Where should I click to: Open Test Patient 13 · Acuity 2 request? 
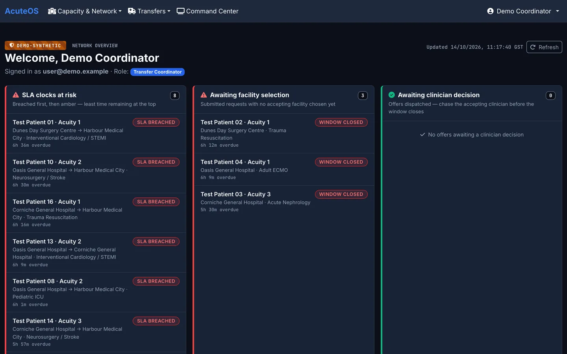point(96,253)
